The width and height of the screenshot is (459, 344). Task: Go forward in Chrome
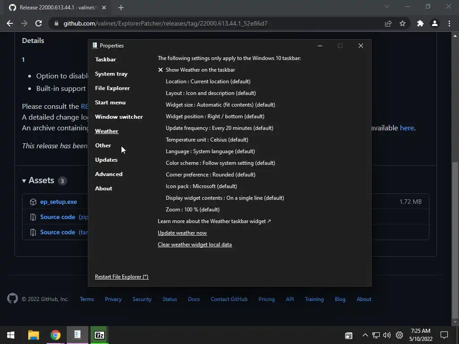pyautogui.click(x=24, y=23)
